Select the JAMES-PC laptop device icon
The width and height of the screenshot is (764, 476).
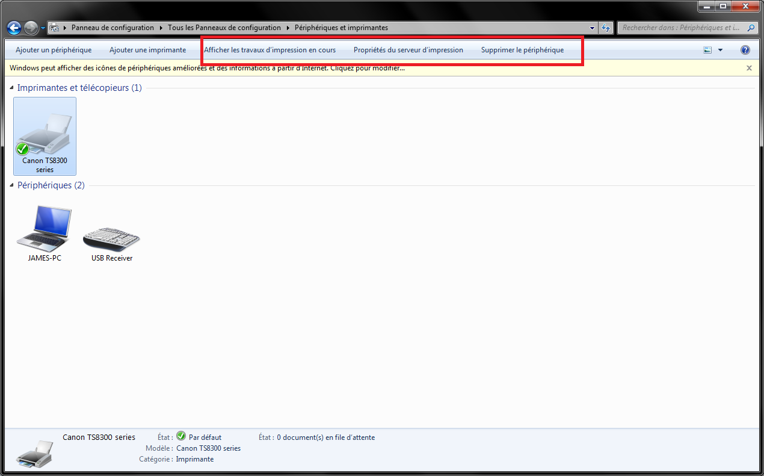point(44,229)
